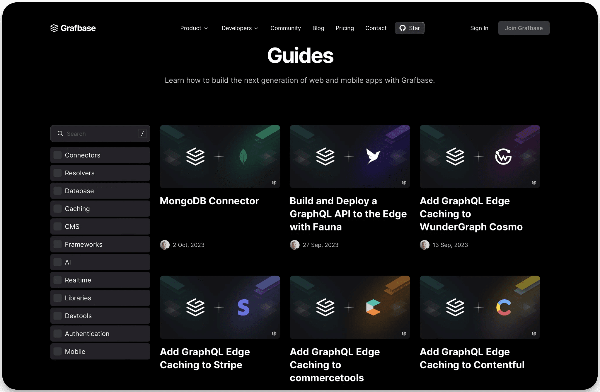Screen dimensions: 600x392
Task: Check the AI filter box
Action: point(58,262)
